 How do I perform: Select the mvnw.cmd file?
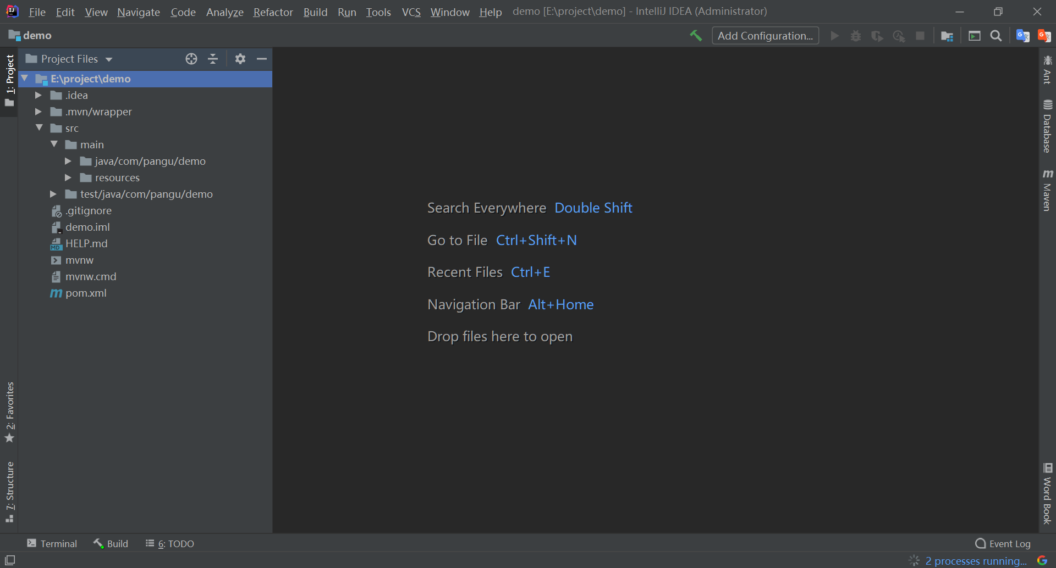click(91, 276)
